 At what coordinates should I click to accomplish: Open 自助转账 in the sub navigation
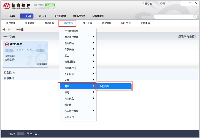point(30,23)
